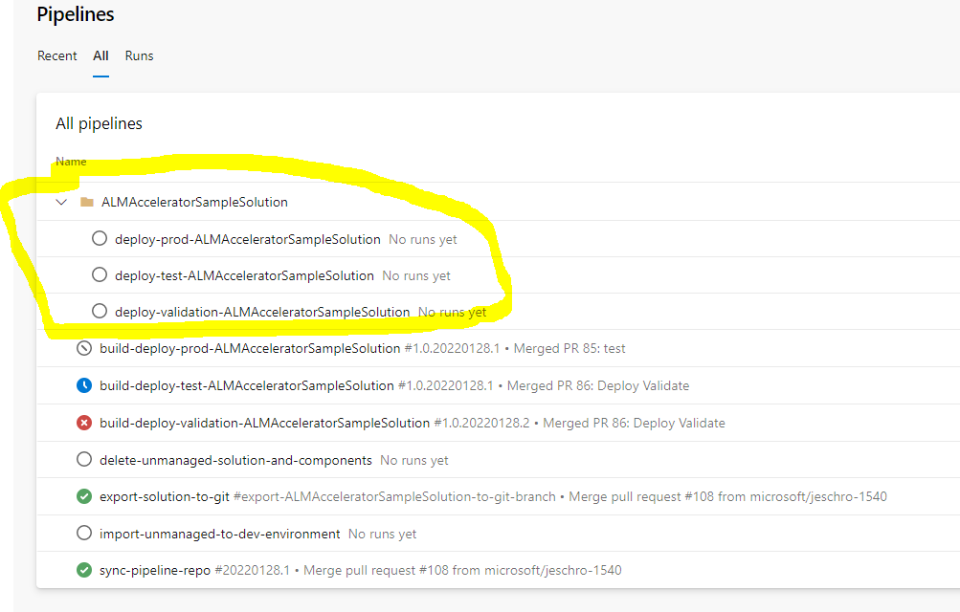Click the Name column header
The image size is (960, 612).
tap(71, 161)
